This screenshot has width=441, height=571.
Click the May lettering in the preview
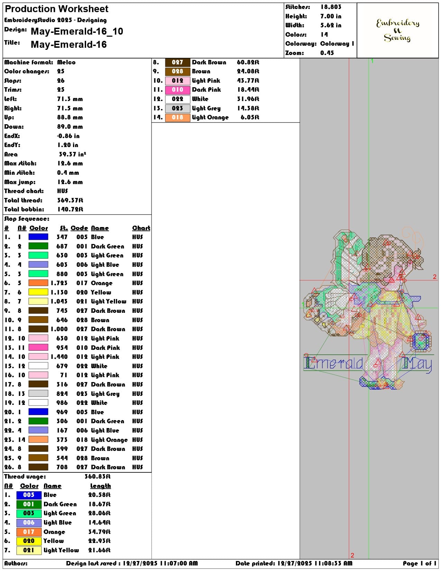418,364
